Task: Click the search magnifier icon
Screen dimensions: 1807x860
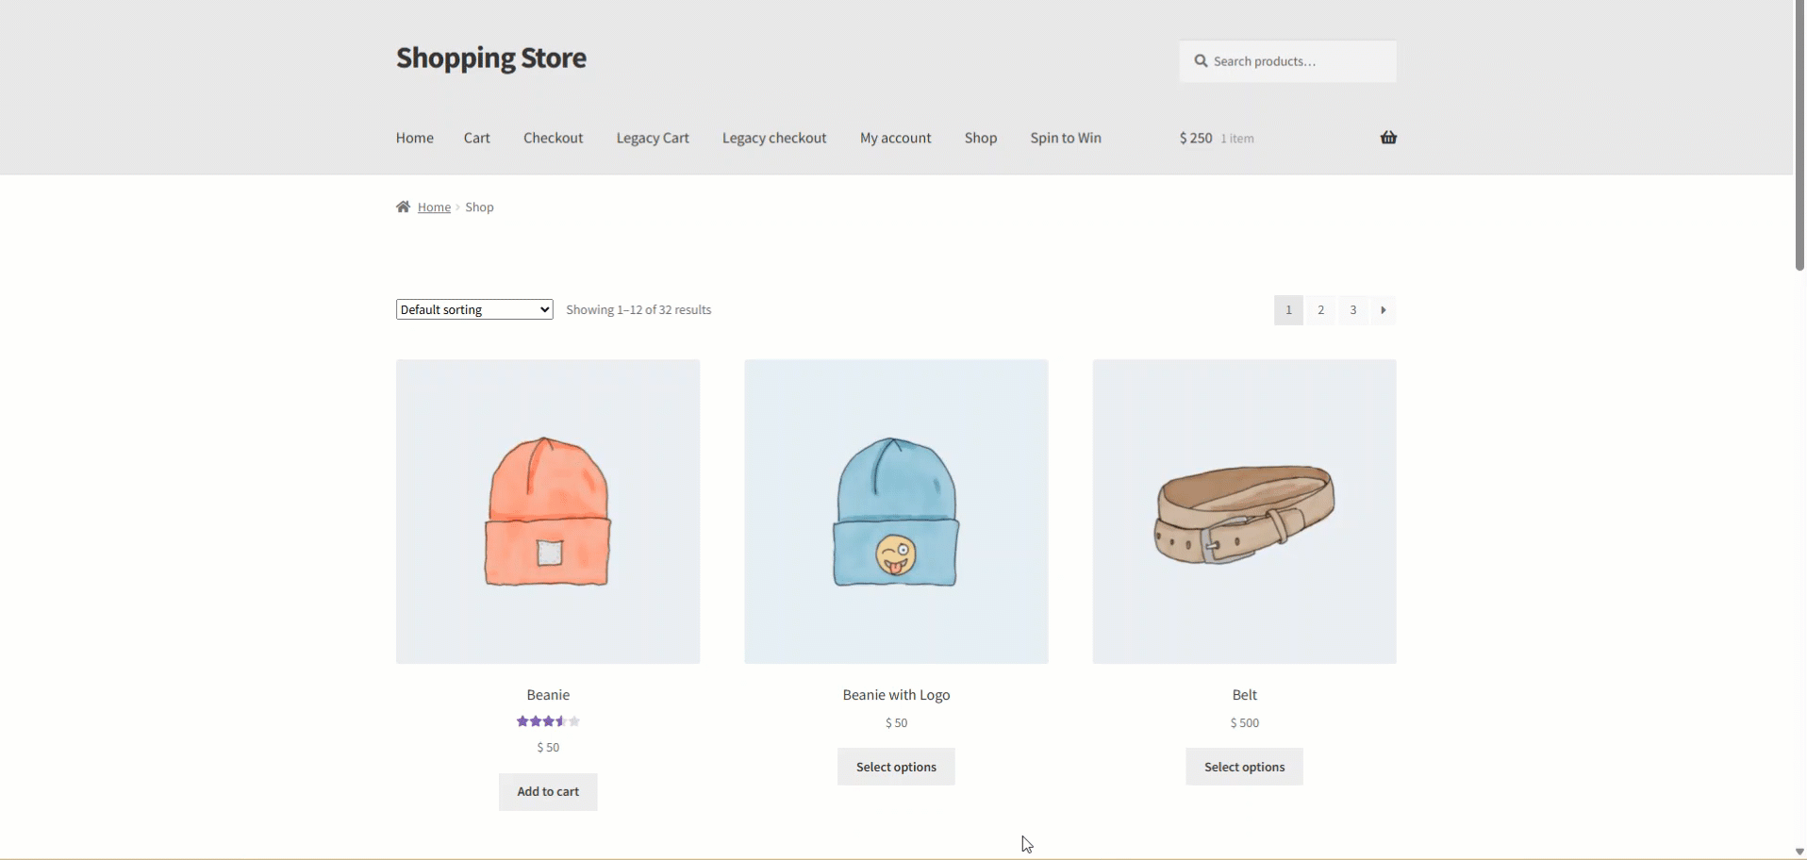Action: pos(1201,61)
